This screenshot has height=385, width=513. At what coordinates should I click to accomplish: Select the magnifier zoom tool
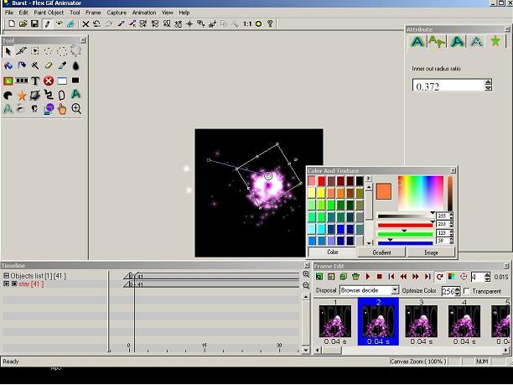coord(76,109)
